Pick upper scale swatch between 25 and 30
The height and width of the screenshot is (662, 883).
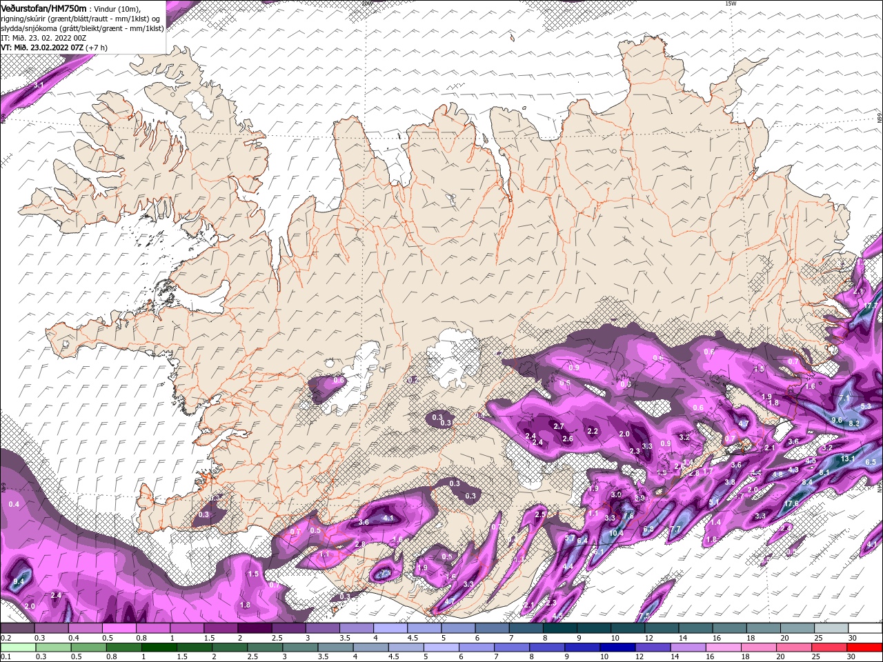(x=831, y=628)
